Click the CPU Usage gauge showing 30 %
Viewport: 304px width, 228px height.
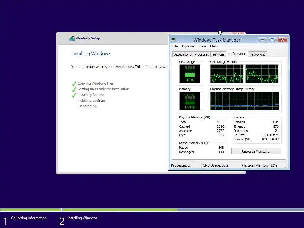(x=190, y=74)
